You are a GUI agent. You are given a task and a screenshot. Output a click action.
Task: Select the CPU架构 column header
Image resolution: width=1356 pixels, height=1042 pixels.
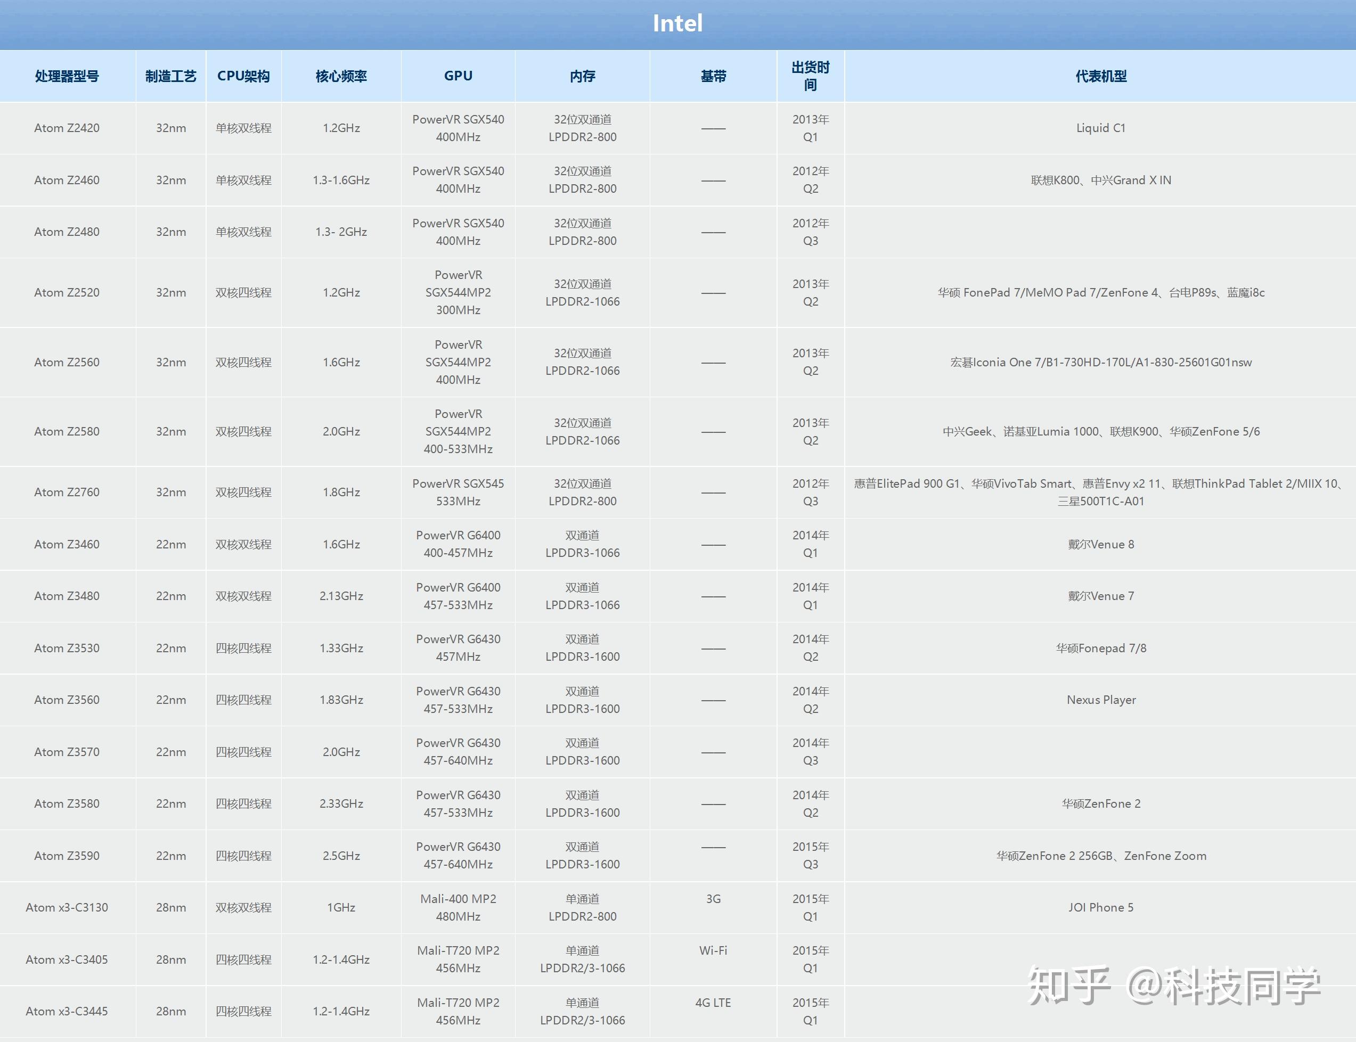243,76
